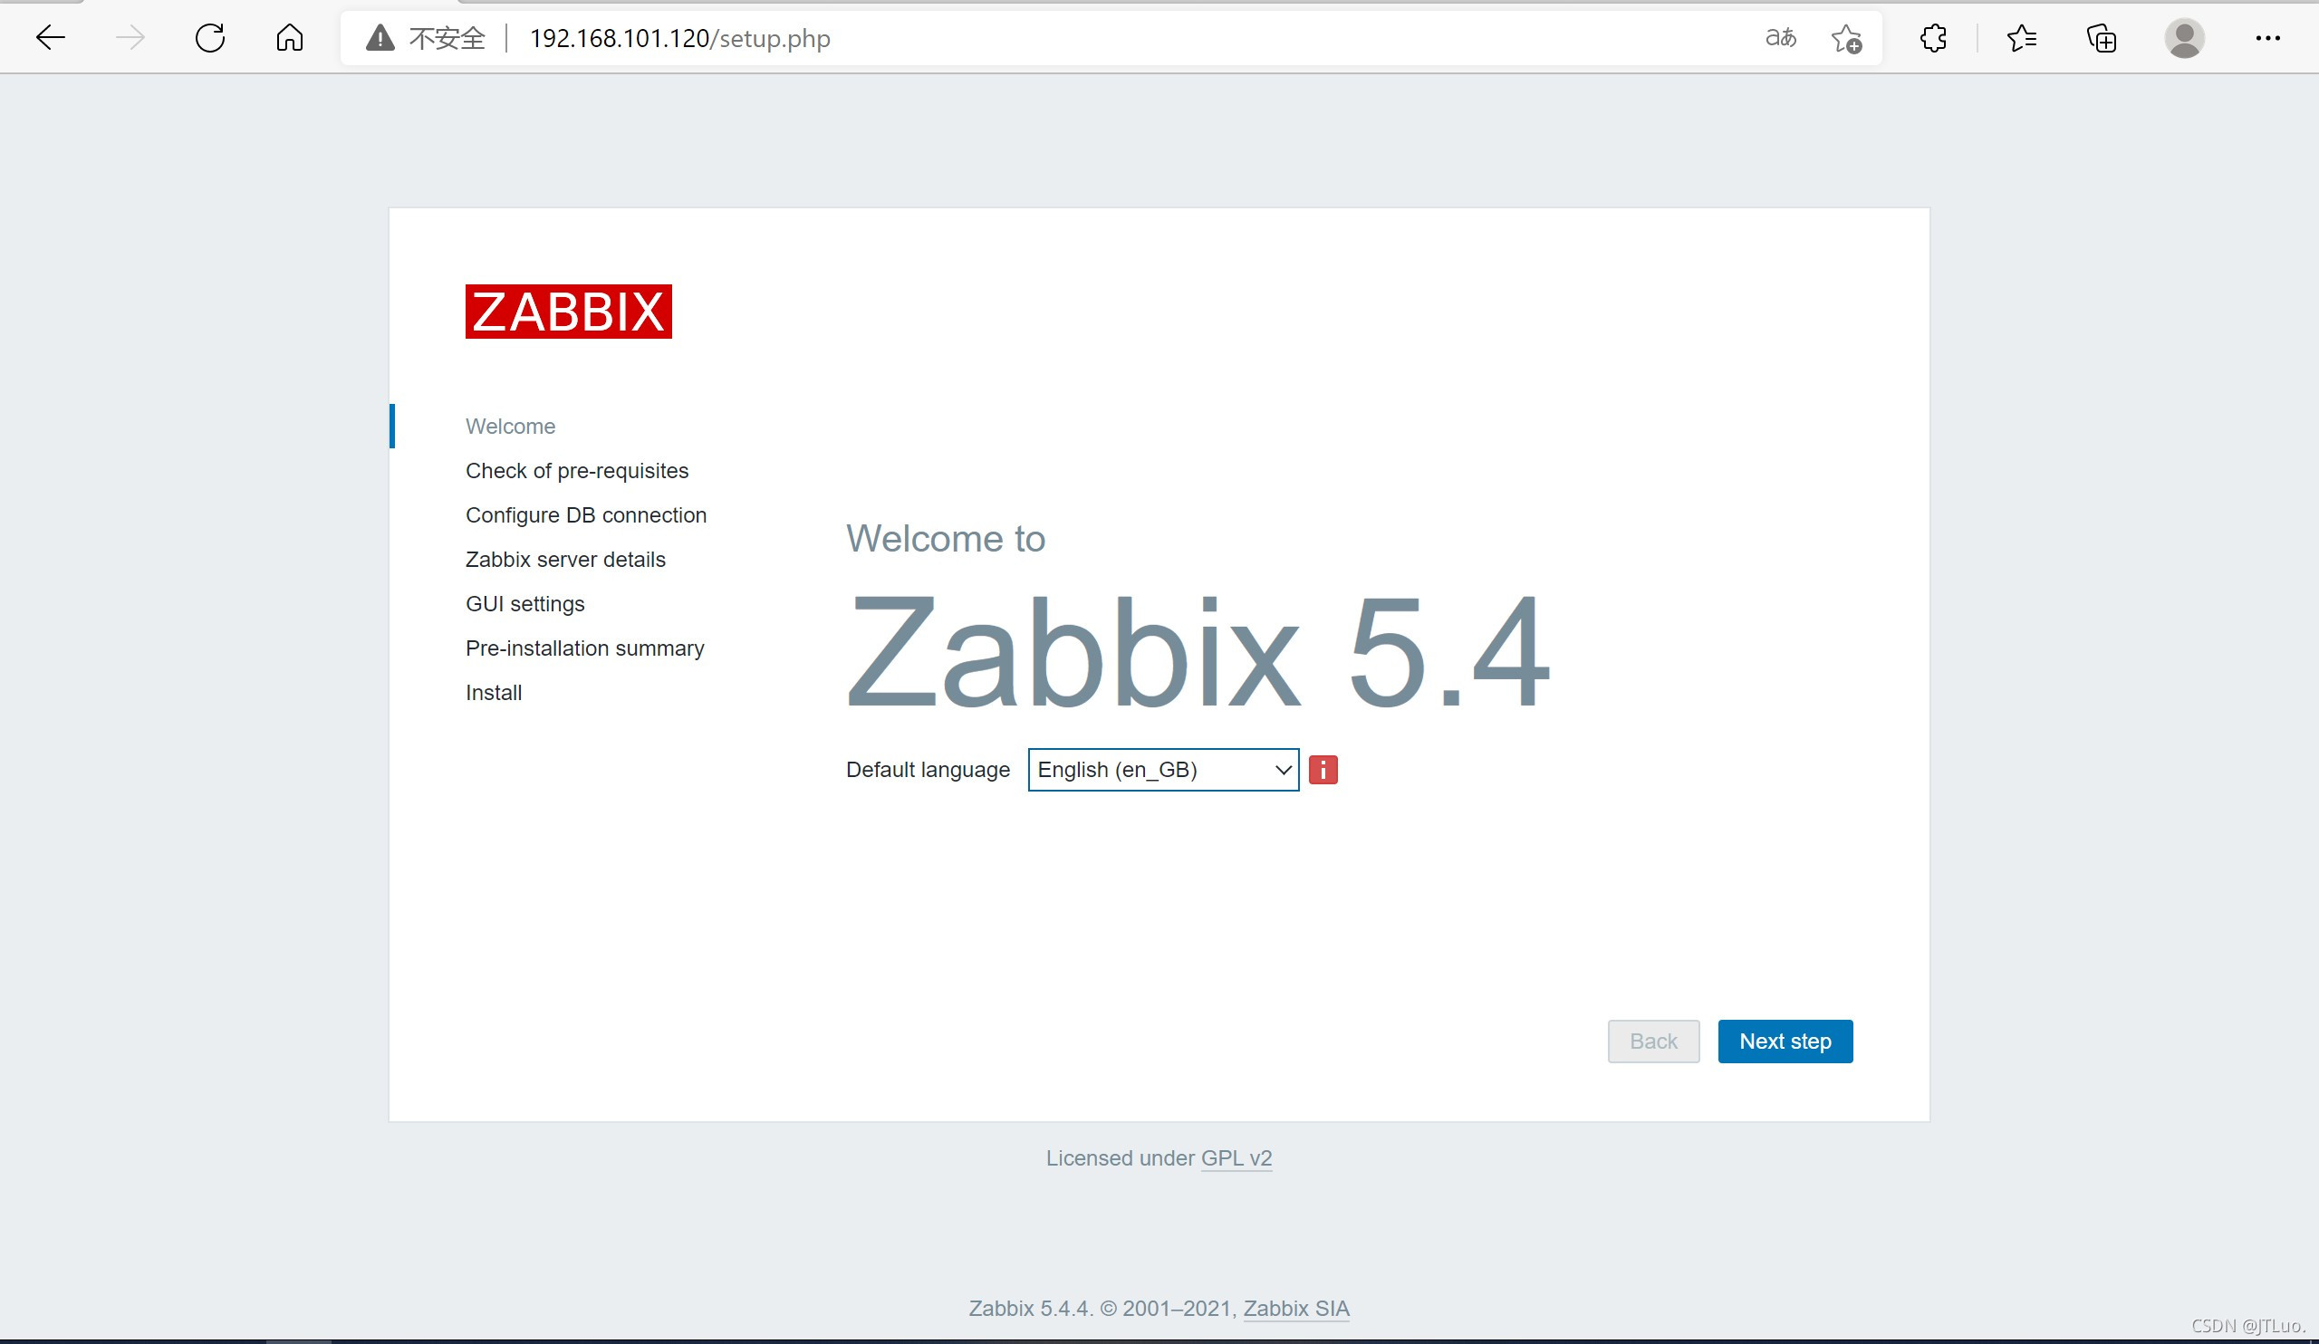Image resolution: width=2319 pixels, height=1344 pixels.
Task: Click the ZABBIX logo
Action: click(x=568, y=312)
